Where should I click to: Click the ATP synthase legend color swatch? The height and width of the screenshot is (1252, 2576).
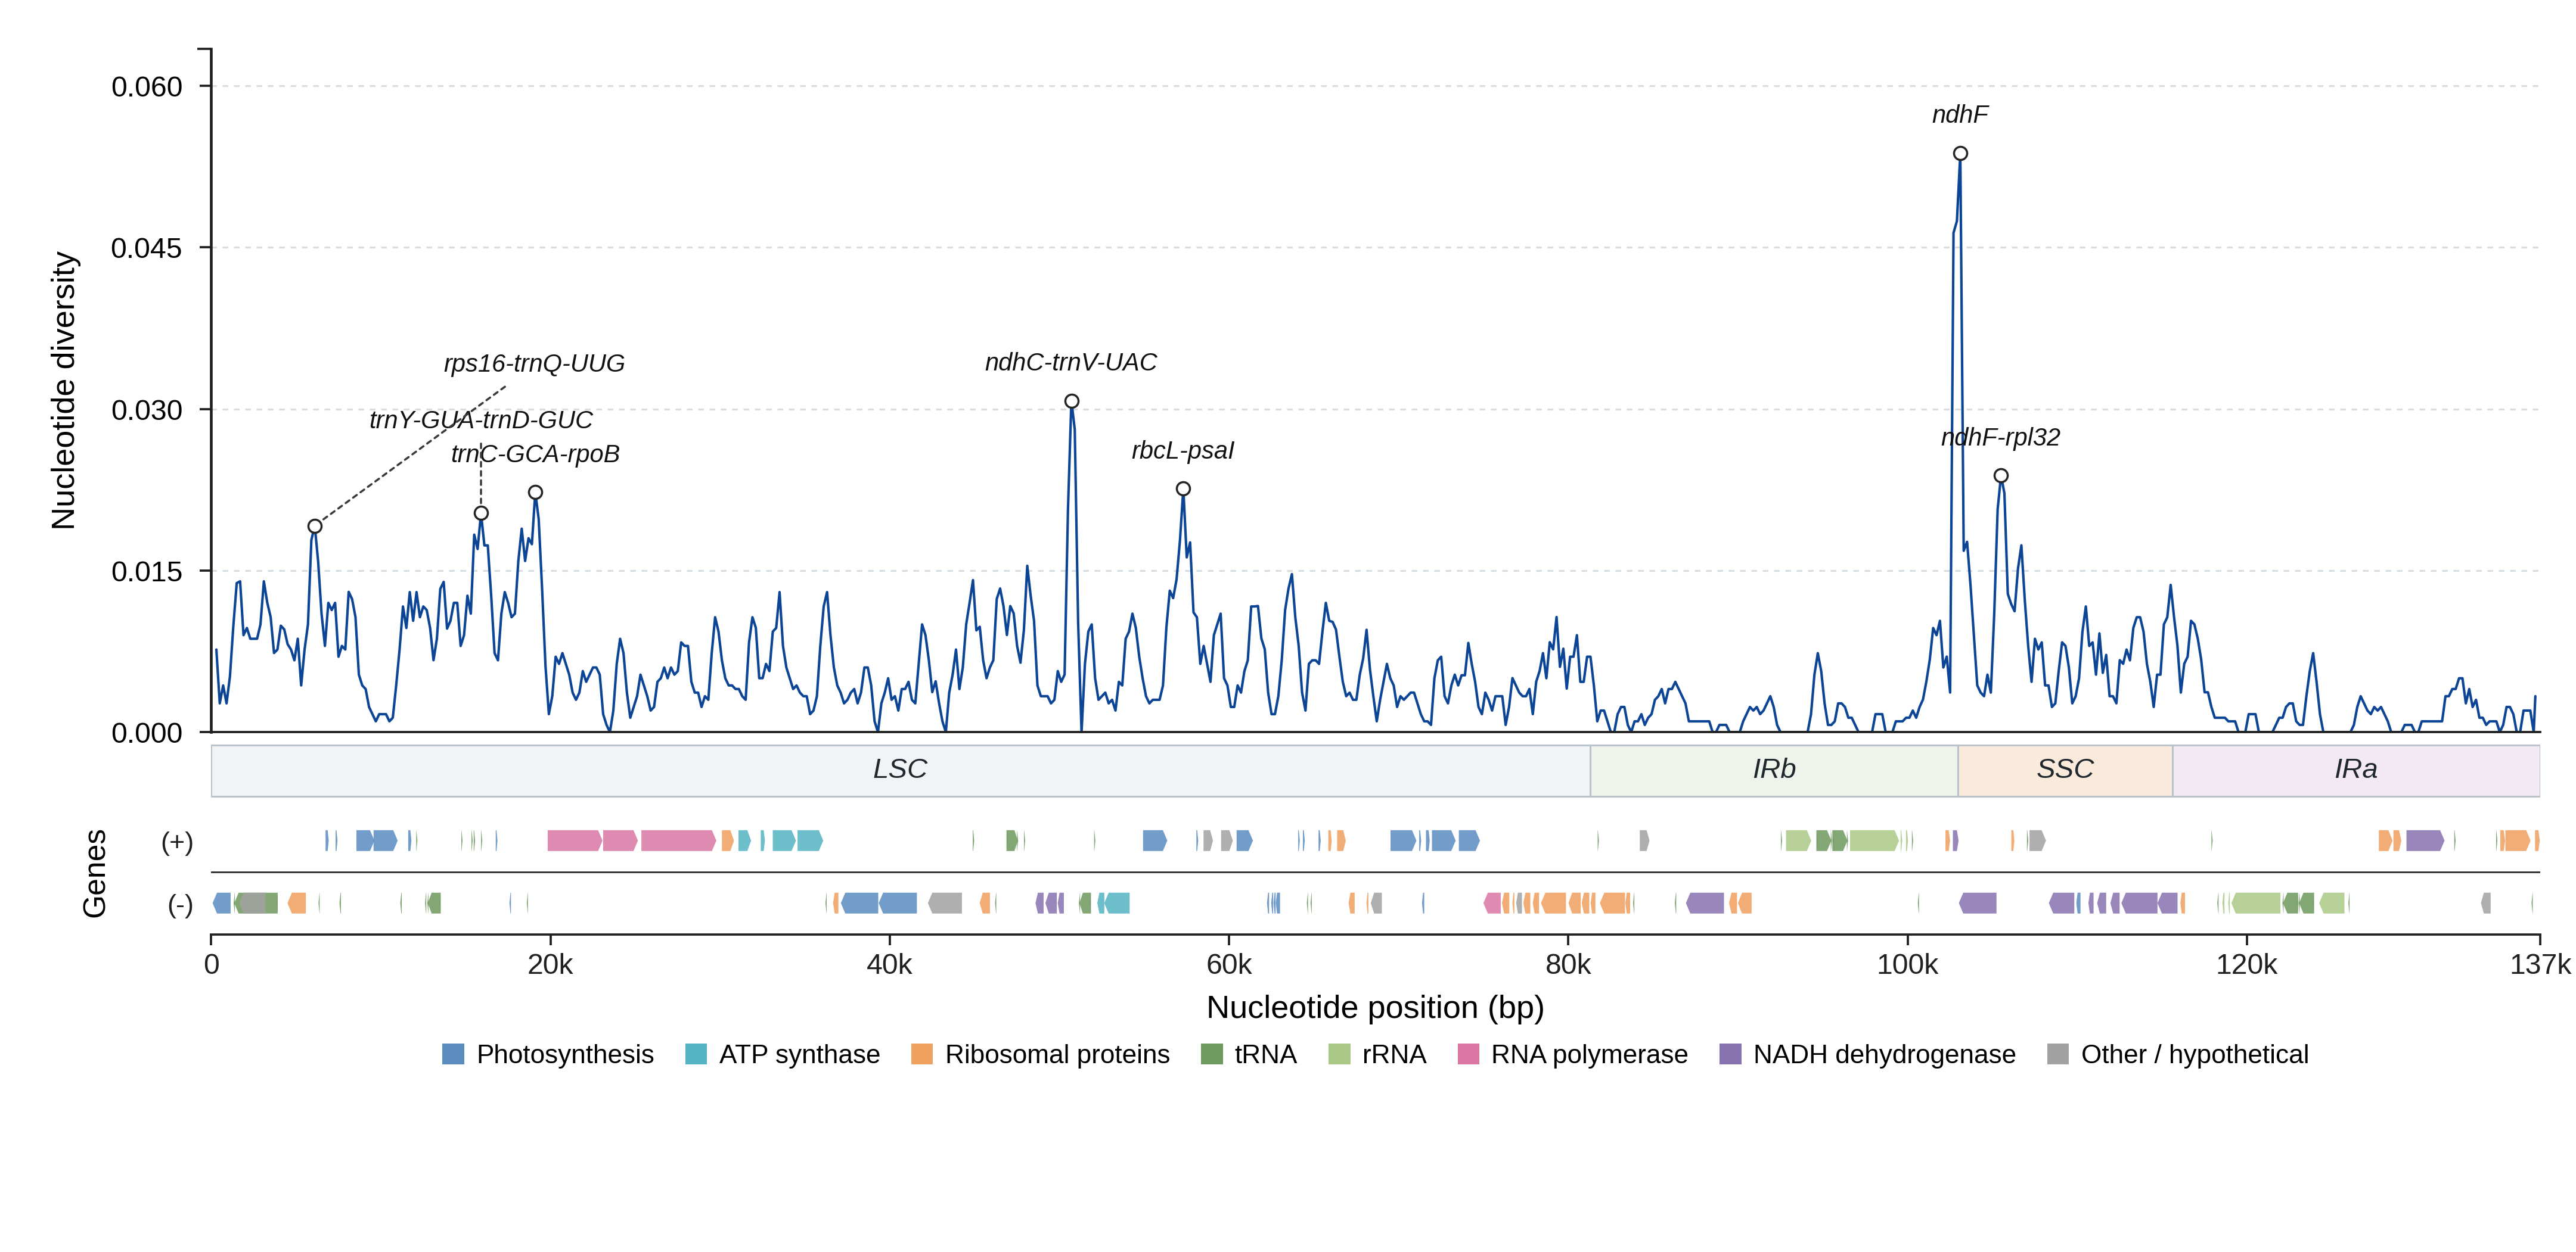[696, 1054]
